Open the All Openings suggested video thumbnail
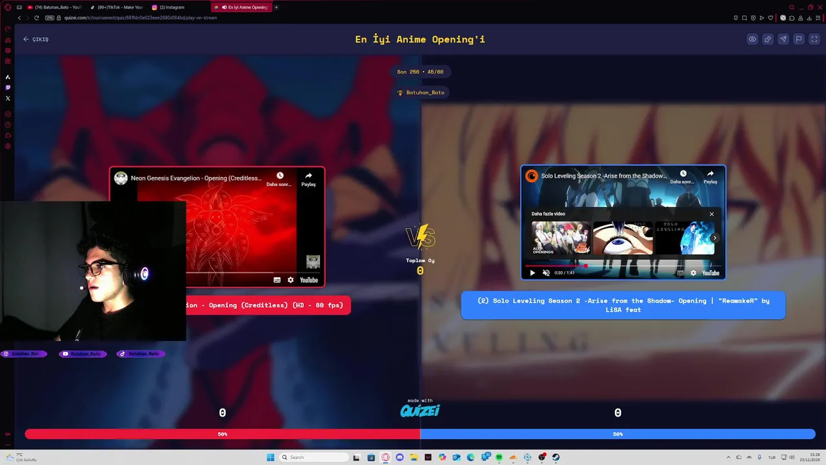The height and width of the screenshot is (465, 826). (560, 238)
